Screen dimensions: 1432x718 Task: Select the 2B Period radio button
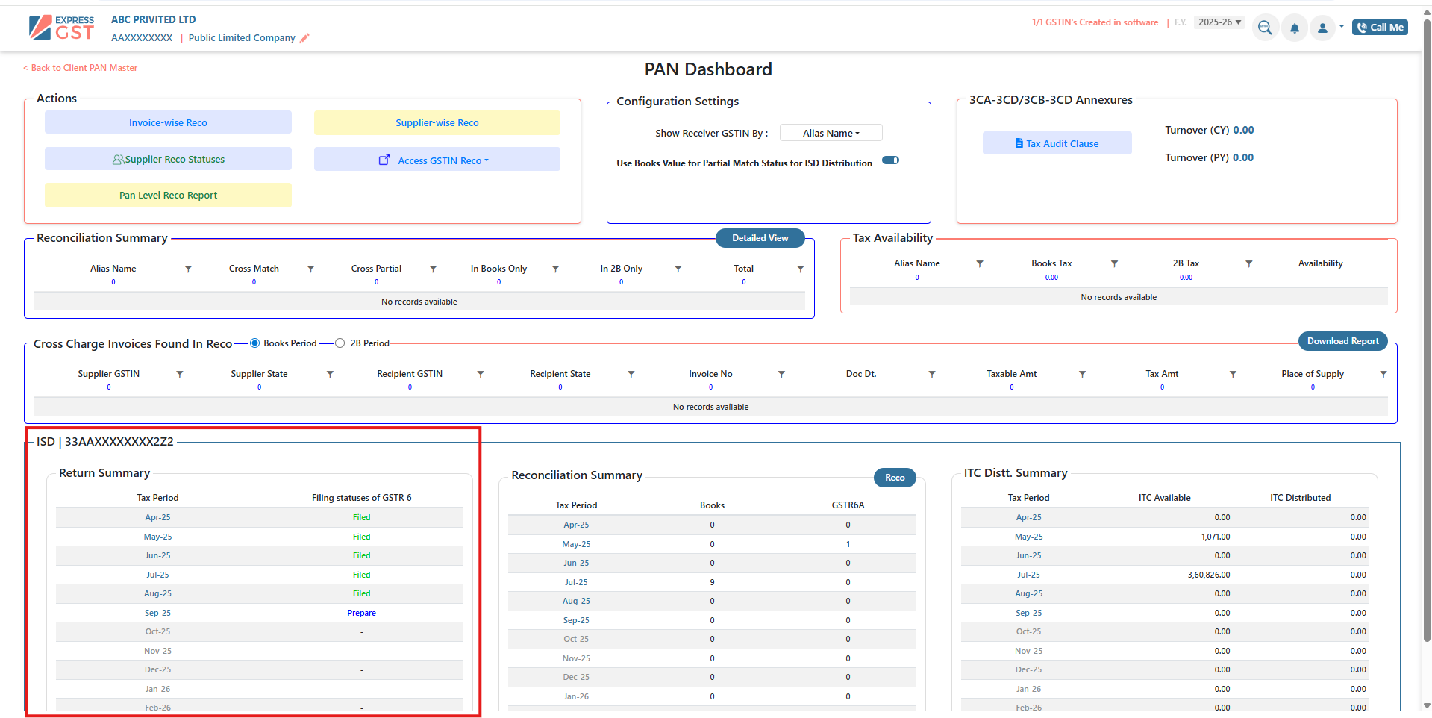click(x=340, y=343)
